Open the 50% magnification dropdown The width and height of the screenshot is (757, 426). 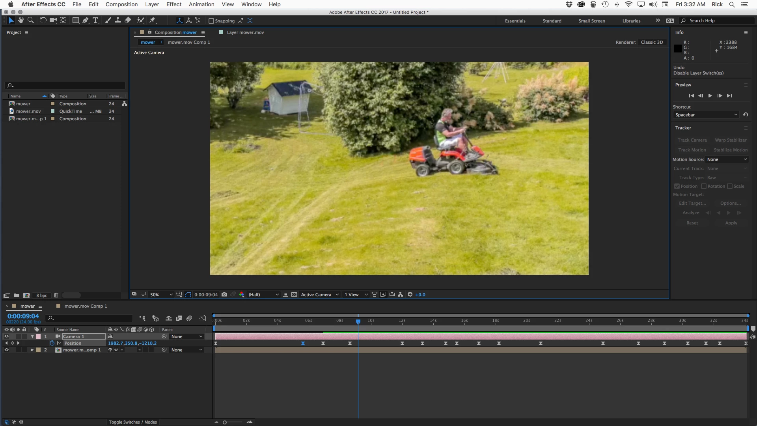tap(161, 295)
